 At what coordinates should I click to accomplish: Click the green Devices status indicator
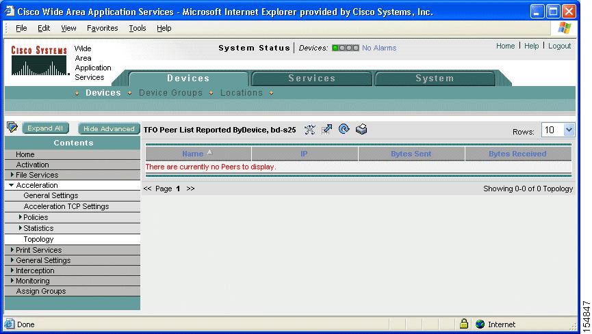pos(335,48)
